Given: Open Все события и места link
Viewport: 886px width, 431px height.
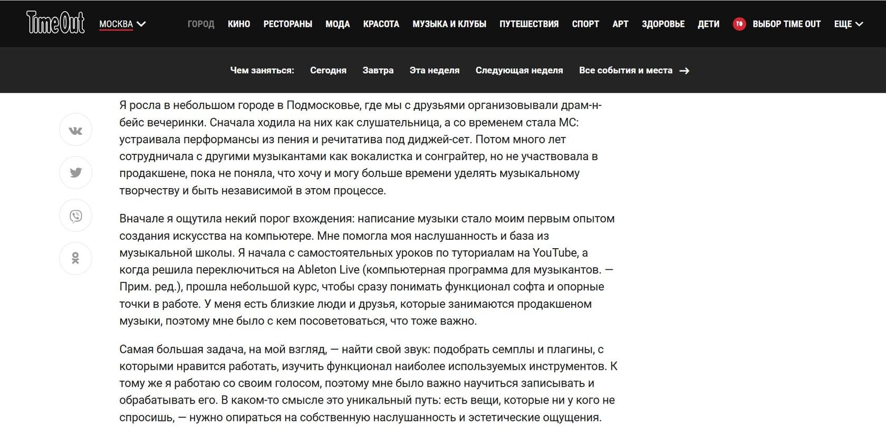Looking at the screenshot, I should pyautogui.click(x=625, y=70).
